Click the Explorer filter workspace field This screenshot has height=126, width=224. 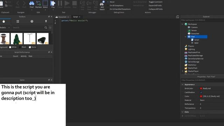202,20
